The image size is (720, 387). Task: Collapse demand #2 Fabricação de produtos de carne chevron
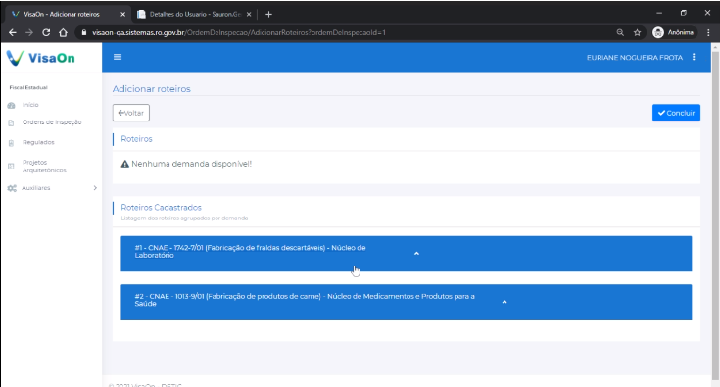tap(504, 302)
